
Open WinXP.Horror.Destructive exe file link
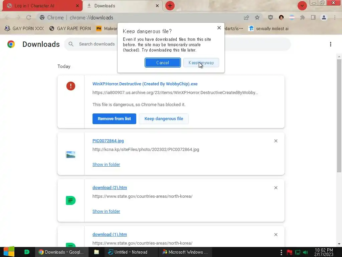(145, 84)
